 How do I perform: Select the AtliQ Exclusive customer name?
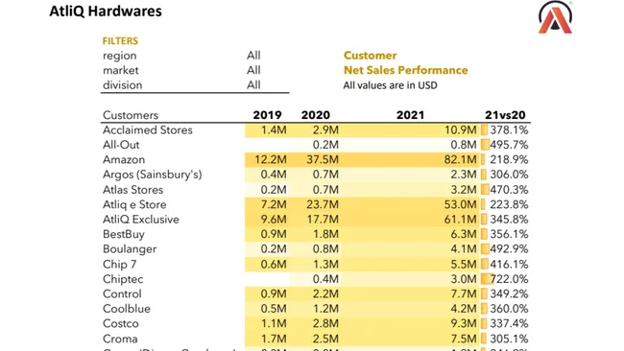[141, 220]
